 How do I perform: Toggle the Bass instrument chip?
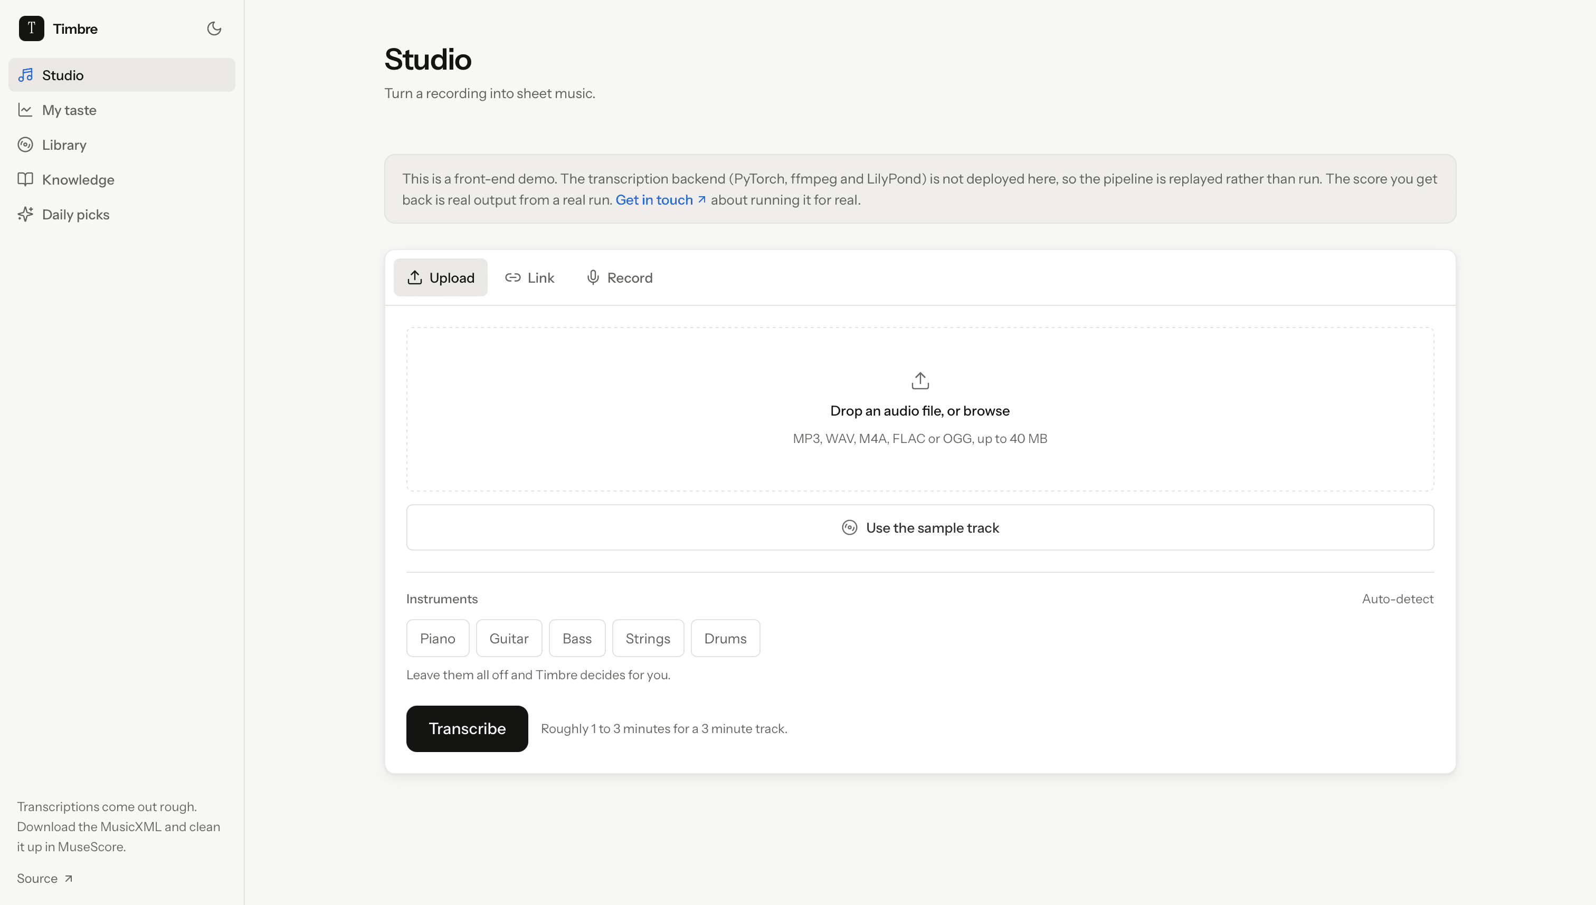point(577,638)
